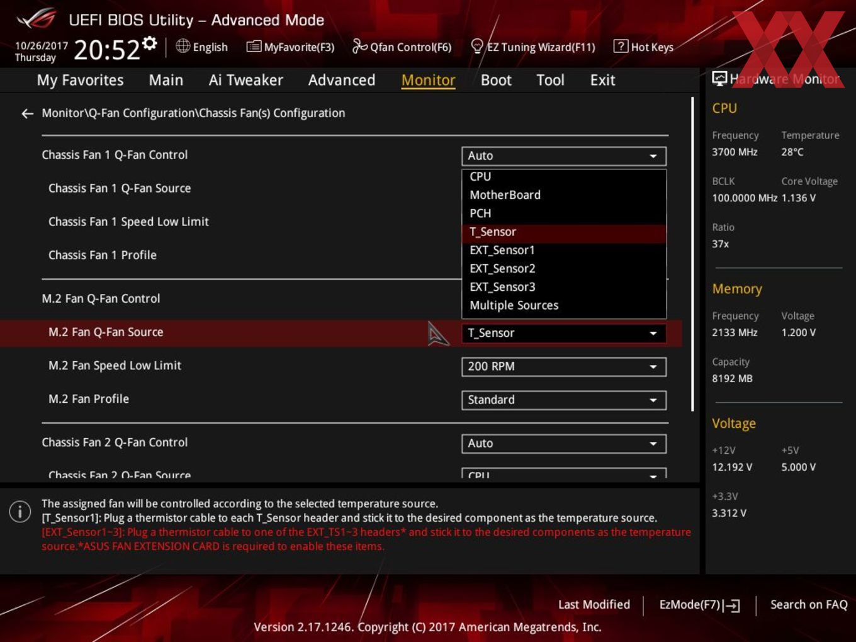Go to the Advanced tab
The width and height of the screenshot is (856, 642).
[342, 80]
